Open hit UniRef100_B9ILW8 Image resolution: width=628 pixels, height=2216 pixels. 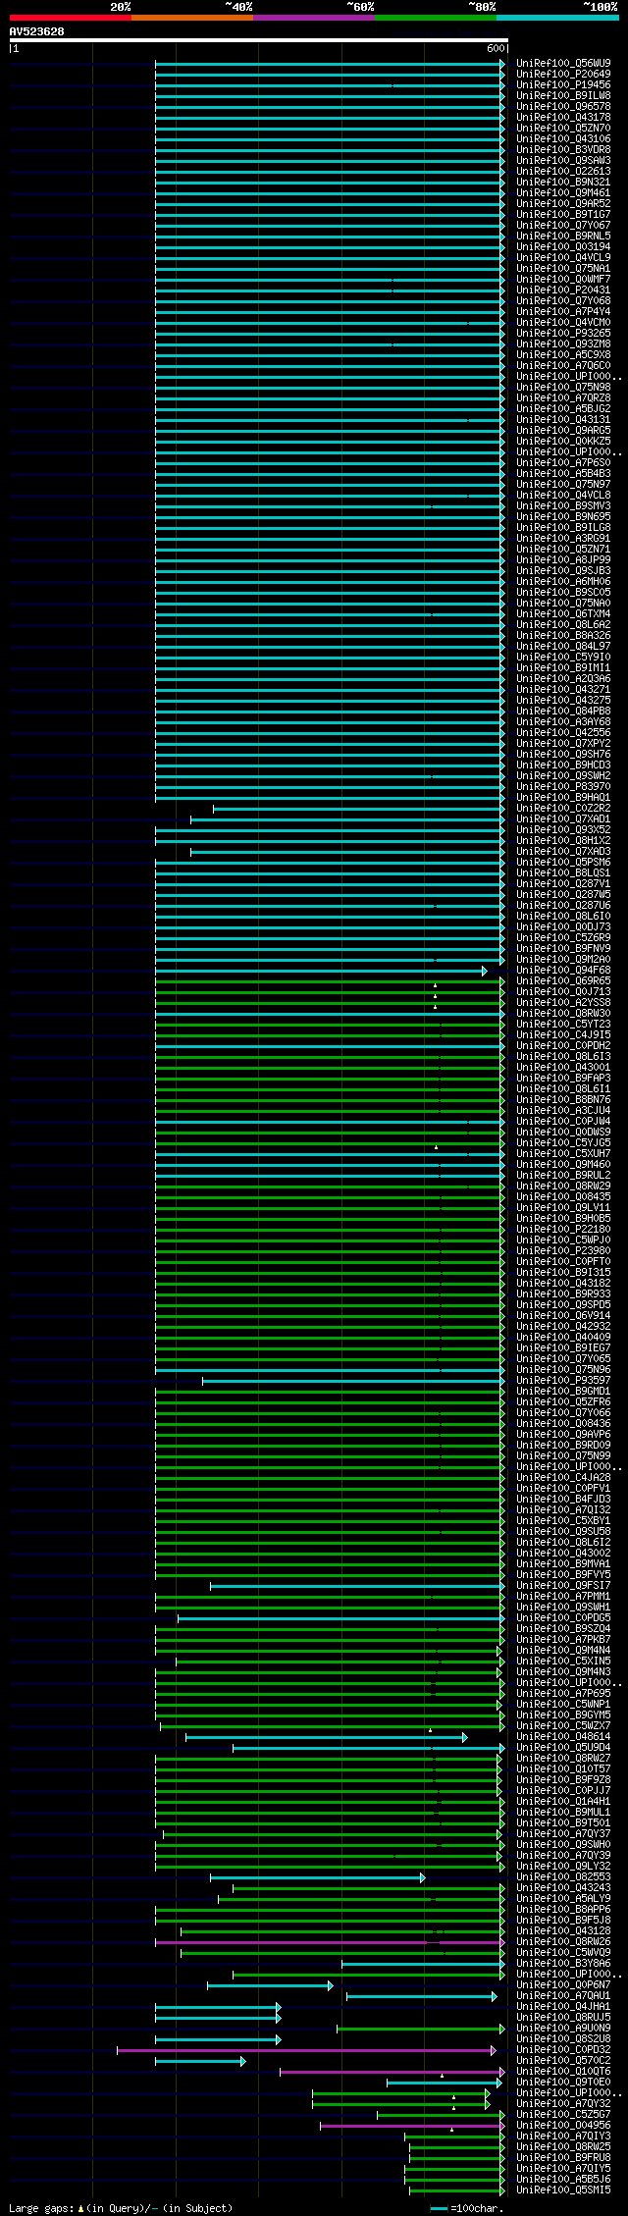click(x=563, y=95)
